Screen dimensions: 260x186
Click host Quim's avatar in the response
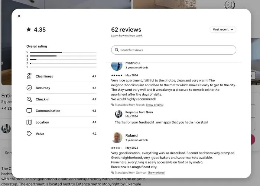(118, 114)
